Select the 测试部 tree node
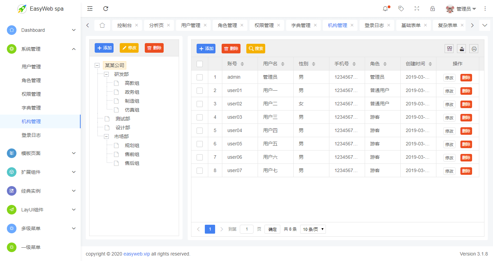This screenshot has width=493, height=261. click(123, 119)
